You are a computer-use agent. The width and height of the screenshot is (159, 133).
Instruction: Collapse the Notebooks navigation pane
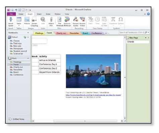point(28,33)
